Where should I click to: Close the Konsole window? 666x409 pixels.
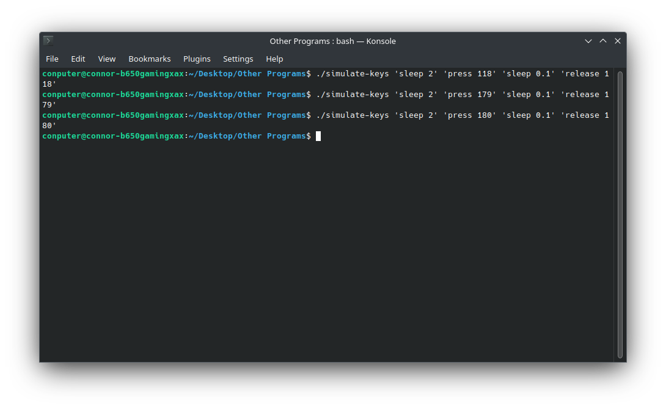[x=618, y=41]
